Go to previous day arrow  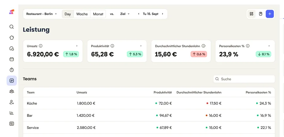pyautogui.click(x=139, y=14)
